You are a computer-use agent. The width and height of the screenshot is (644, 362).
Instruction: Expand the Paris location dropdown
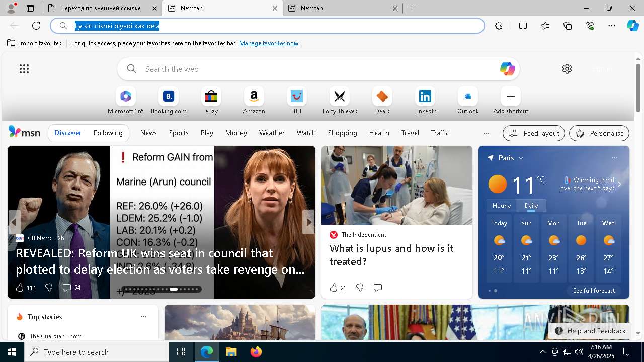click(521, 158)
